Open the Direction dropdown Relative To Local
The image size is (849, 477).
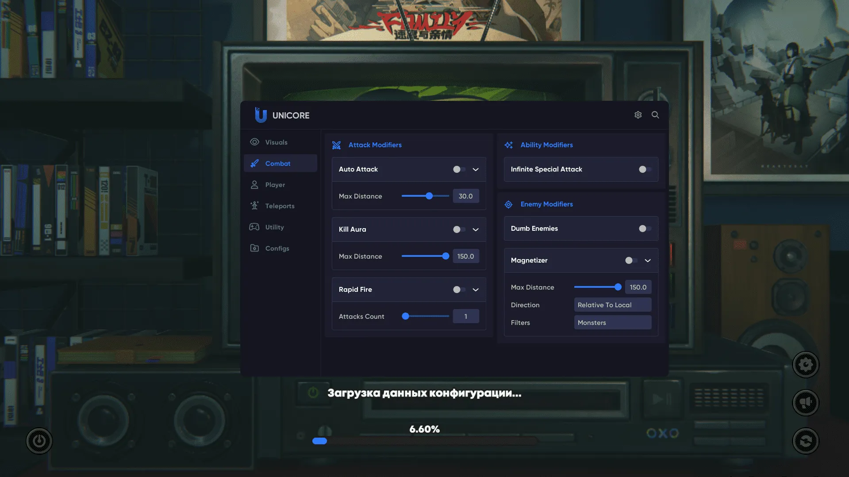(612, 305)
